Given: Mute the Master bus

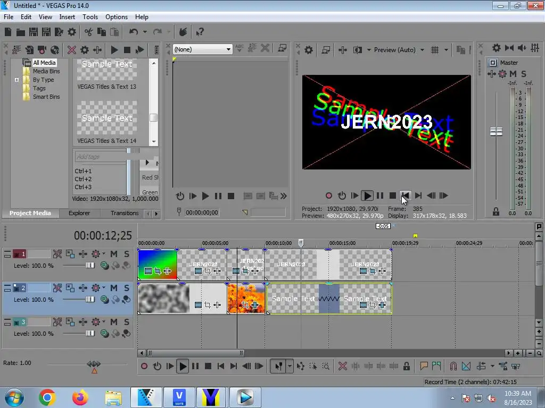Looking at the screenshot, I should (513, 73).
